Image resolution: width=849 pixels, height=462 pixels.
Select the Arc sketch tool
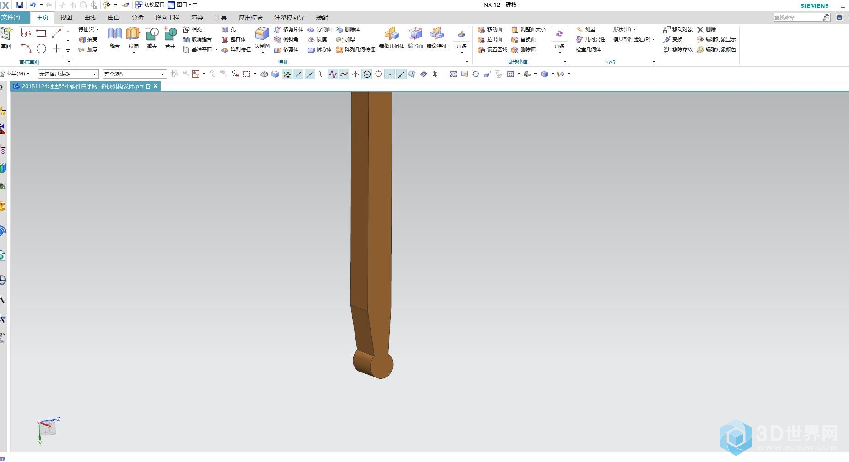point(26,48)
